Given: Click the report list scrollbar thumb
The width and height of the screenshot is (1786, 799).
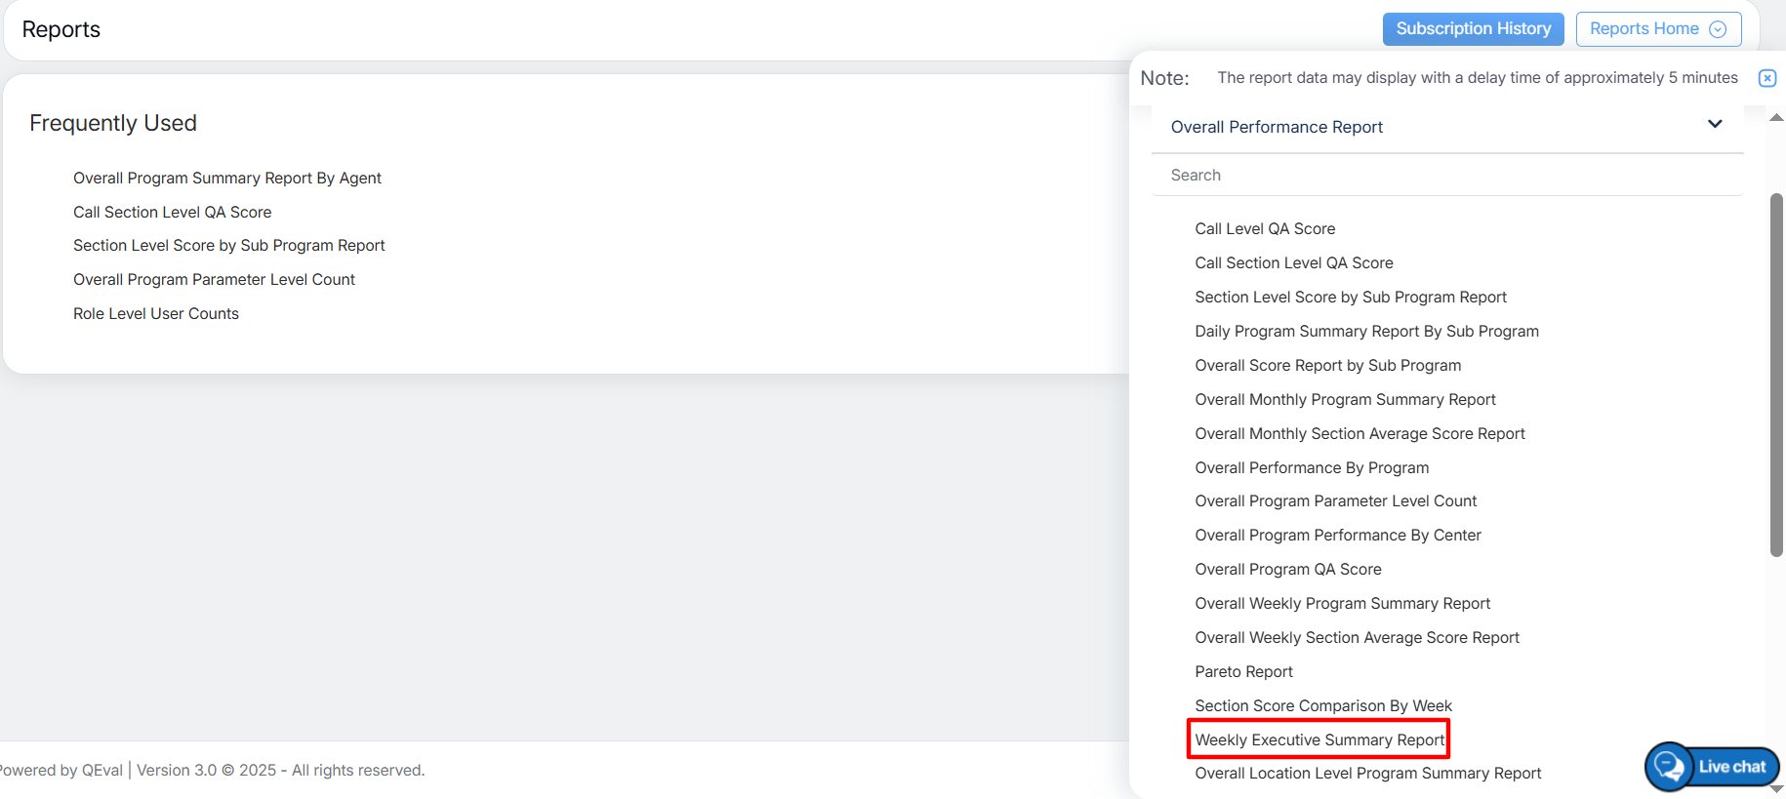Looking at the screenshot, I should click(1776, 375).
